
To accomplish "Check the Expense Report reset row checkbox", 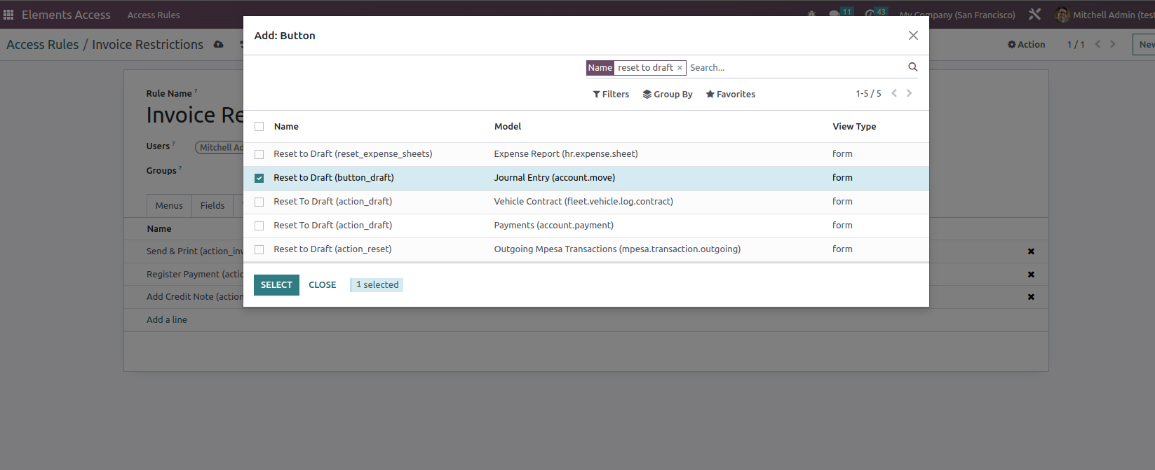I will click(x=259, y=154).
